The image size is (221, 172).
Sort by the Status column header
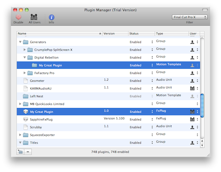point(141,34)
